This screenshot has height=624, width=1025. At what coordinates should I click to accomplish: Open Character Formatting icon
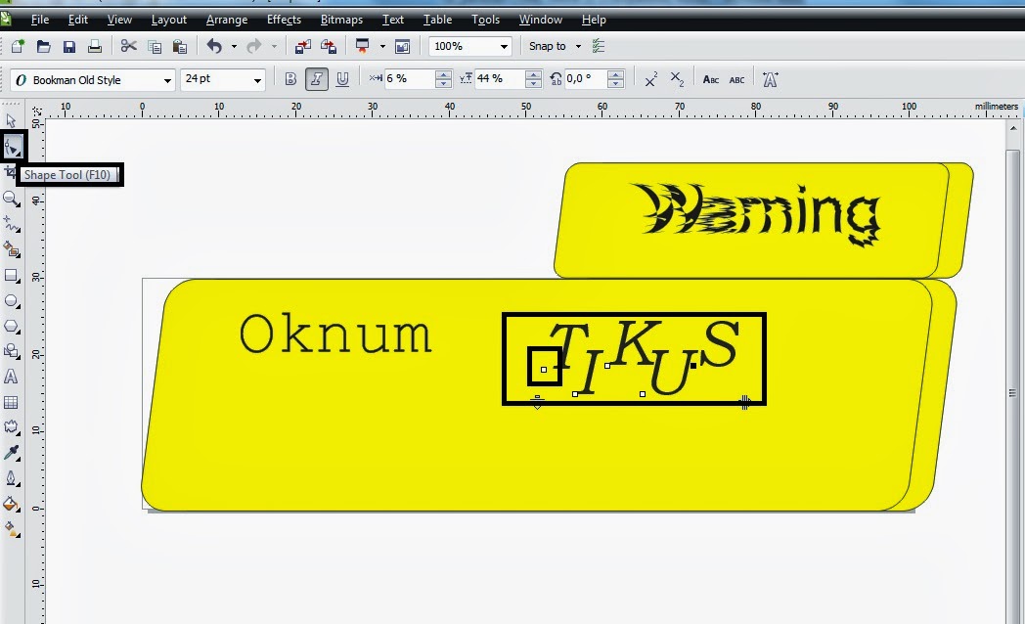pos(771,80)
